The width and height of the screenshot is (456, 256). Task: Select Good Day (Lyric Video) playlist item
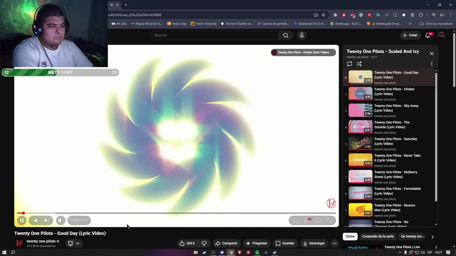(x=389, y=77)
